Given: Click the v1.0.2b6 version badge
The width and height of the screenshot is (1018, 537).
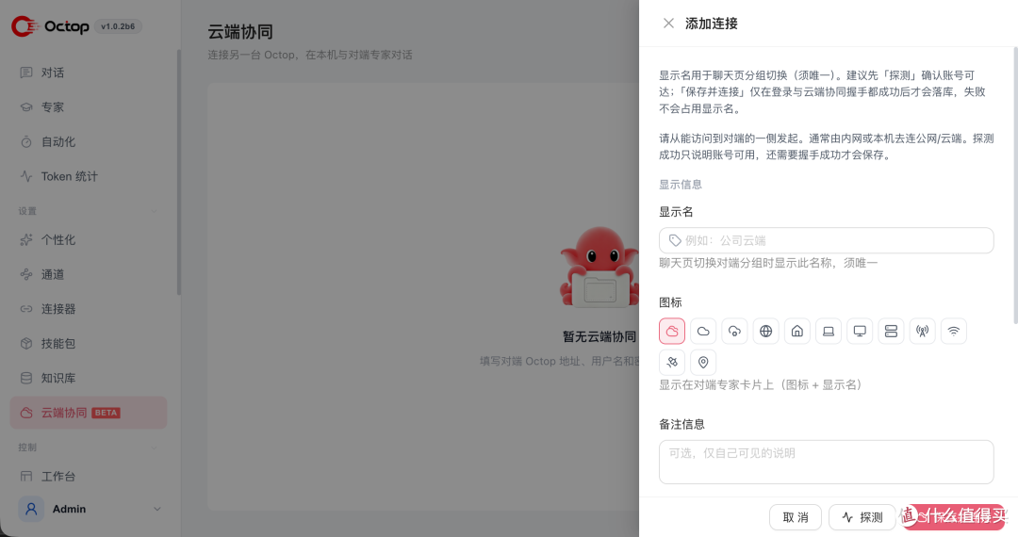Looking at the screenshot, I should click(x=118, y=26).
